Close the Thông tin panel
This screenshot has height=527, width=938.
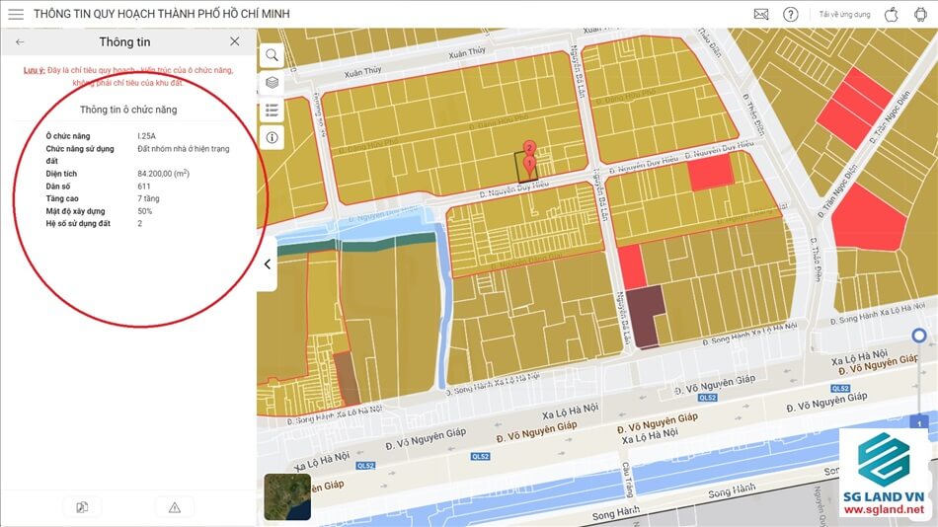coord(234,41)
